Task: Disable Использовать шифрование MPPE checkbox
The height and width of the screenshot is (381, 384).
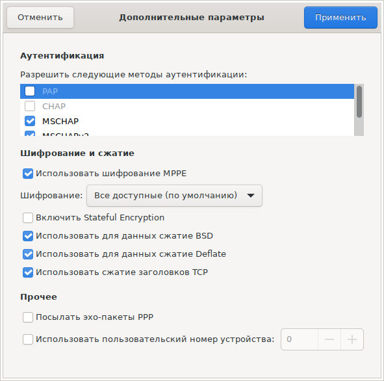Action: (28, 174)
